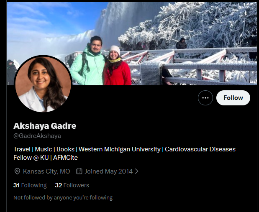Screen dimensions: 259x212
Task: Select the Joined May 2014 text
Action: 108,171
